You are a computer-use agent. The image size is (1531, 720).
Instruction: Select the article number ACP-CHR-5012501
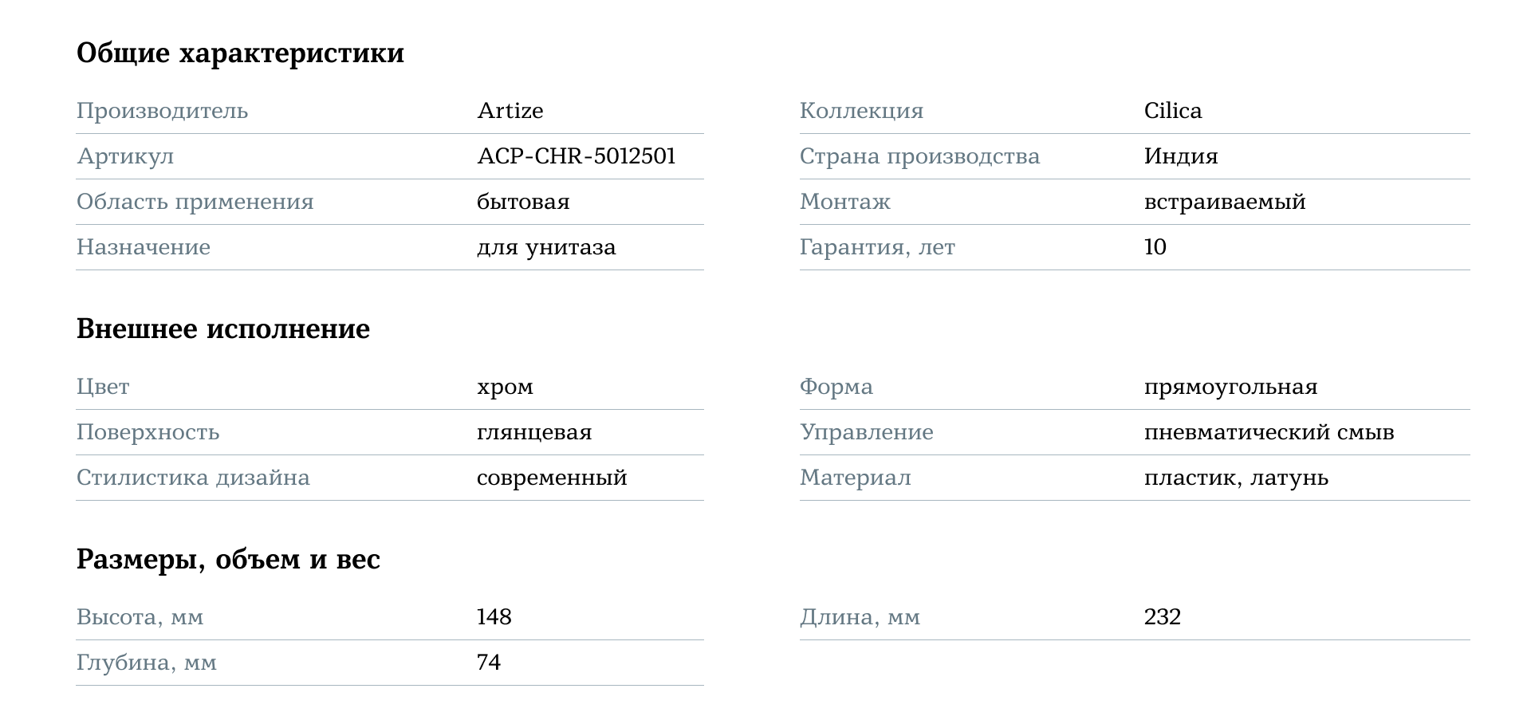coord(576,156)
